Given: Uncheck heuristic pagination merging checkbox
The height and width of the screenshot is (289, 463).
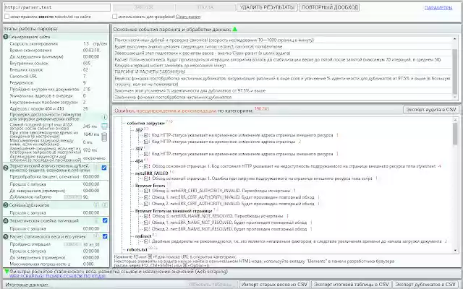Looking at the screenshot, I should [104, 220].
